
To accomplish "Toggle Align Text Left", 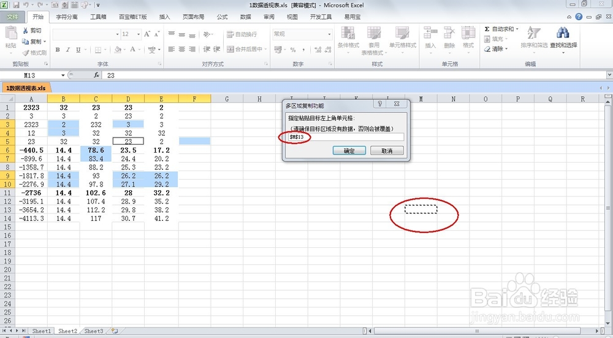I will click(x=172, y=49).
